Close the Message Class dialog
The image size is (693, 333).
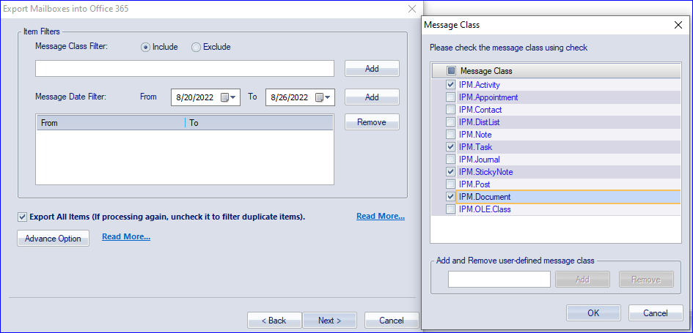[x=678, y=25]
